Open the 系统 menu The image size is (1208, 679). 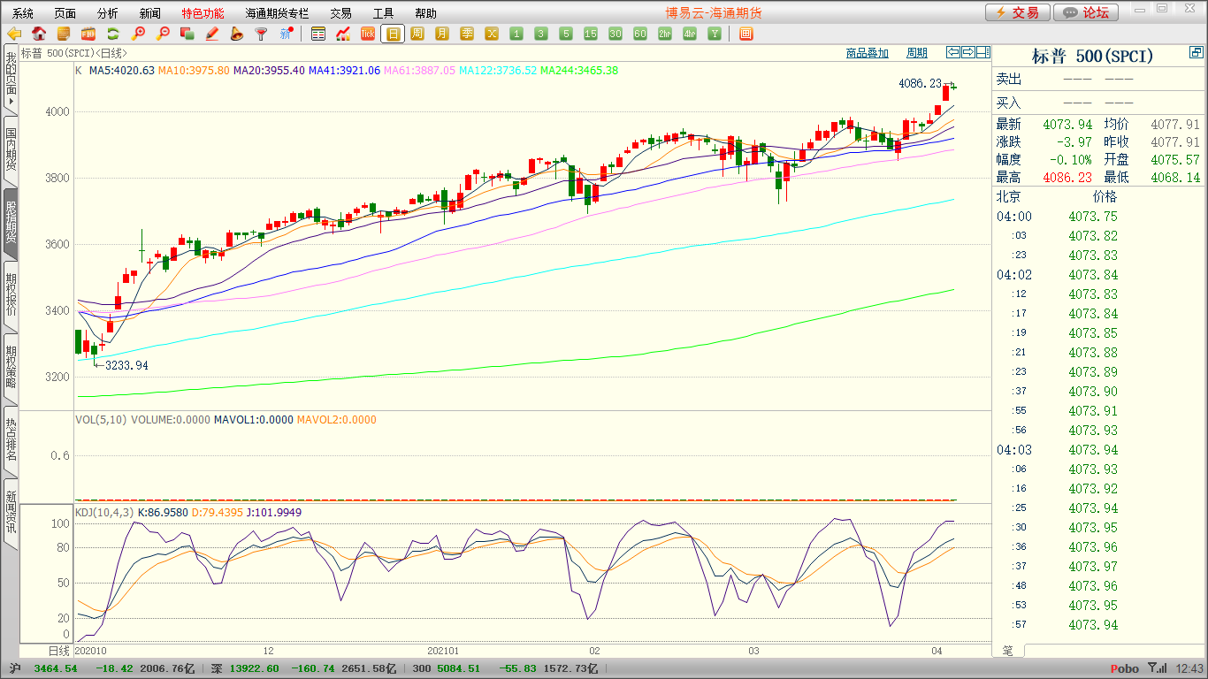pos(23,13)
